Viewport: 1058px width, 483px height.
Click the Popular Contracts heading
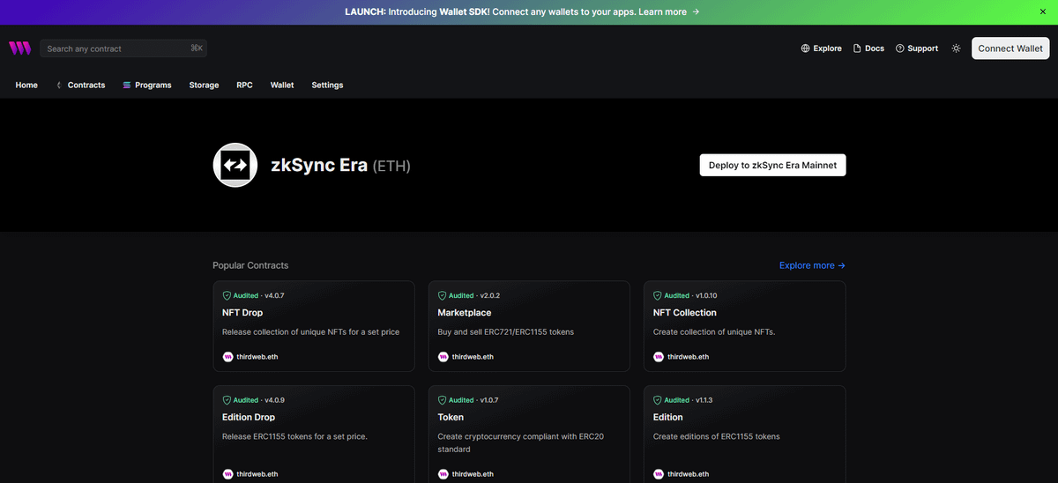(250, 265)
